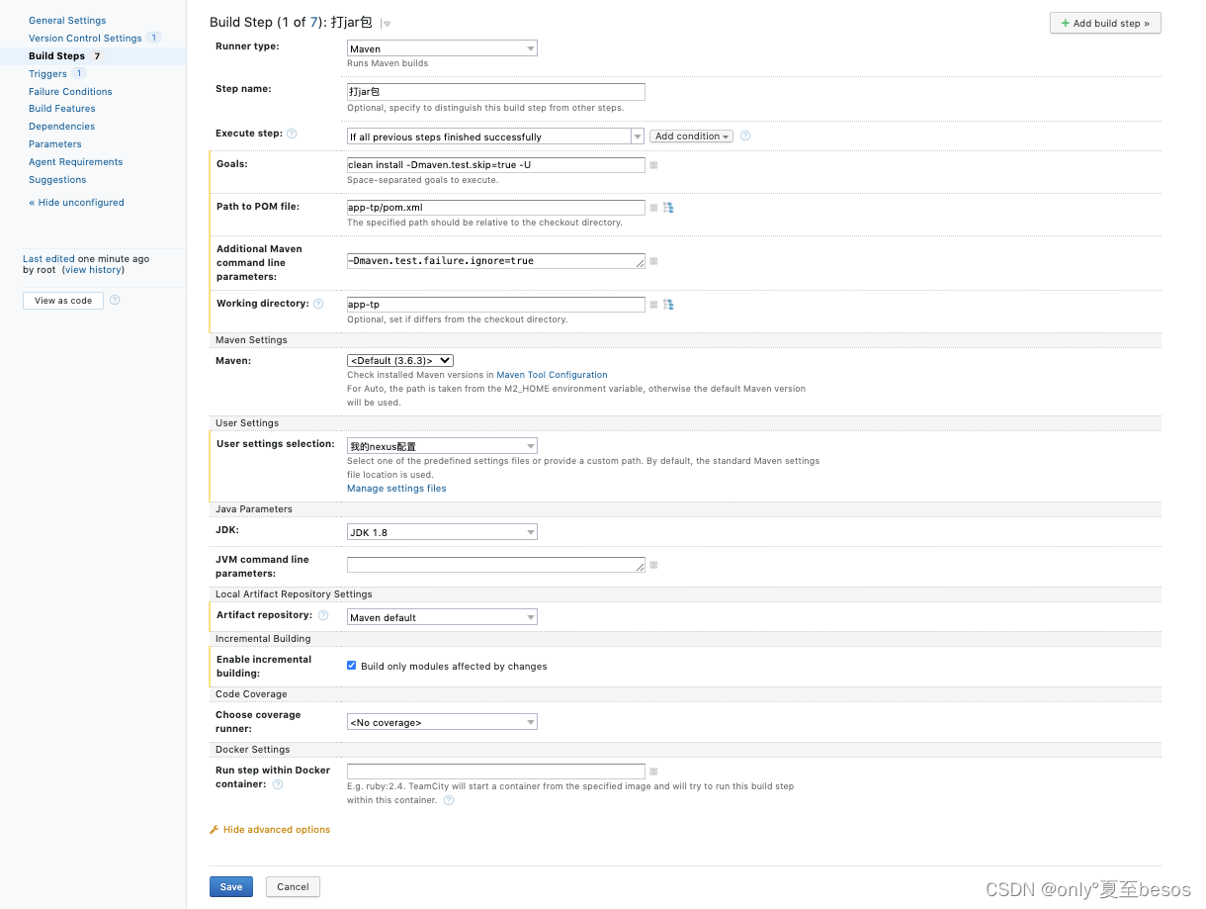
Task: Click Hide unconfigured link
Action: 76,203
